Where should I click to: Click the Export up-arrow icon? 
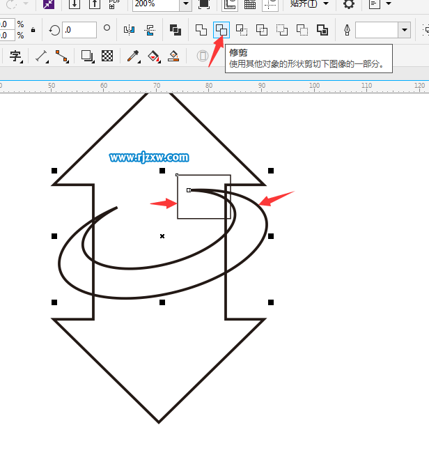pos(95,3)
